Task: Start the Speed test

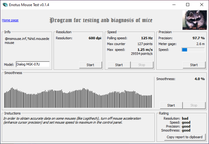Action: coord(119,65)
